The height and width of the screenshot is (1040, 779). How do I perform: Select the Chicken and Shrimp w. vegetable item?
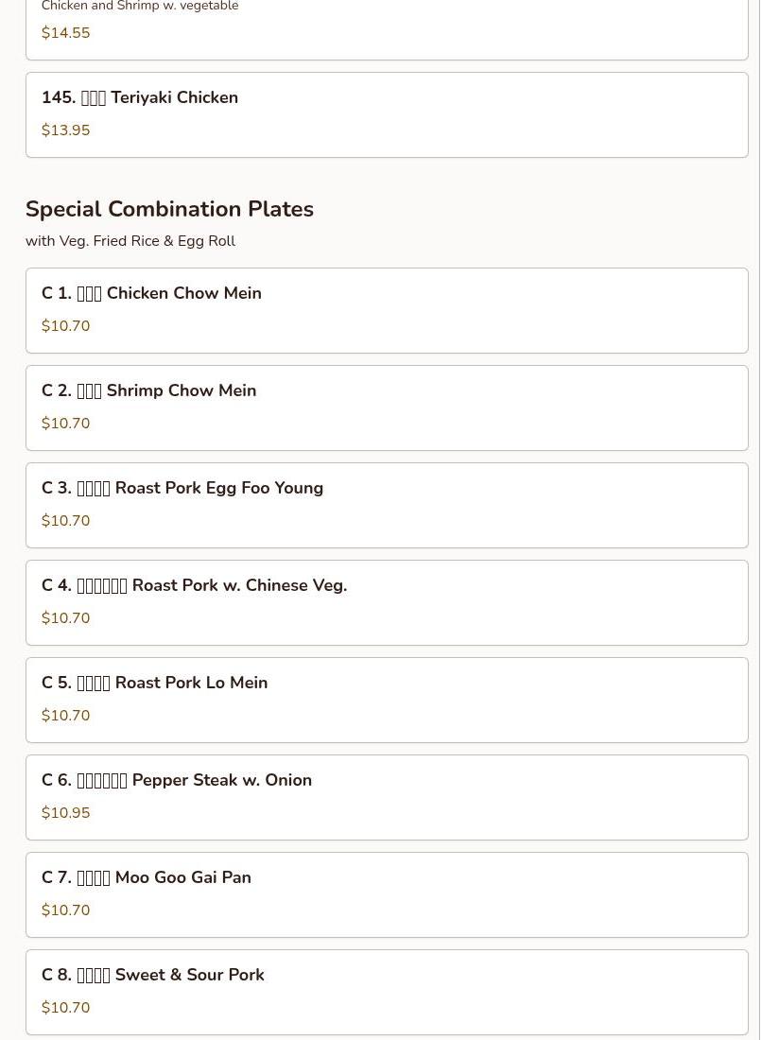pos(140,8)
